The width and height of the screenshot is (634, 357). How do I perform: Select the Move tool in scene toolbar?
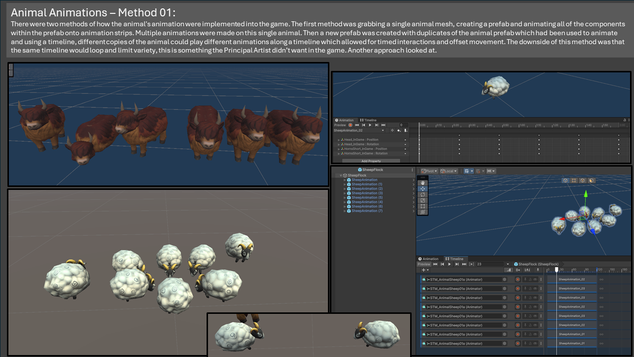point(423,189)
